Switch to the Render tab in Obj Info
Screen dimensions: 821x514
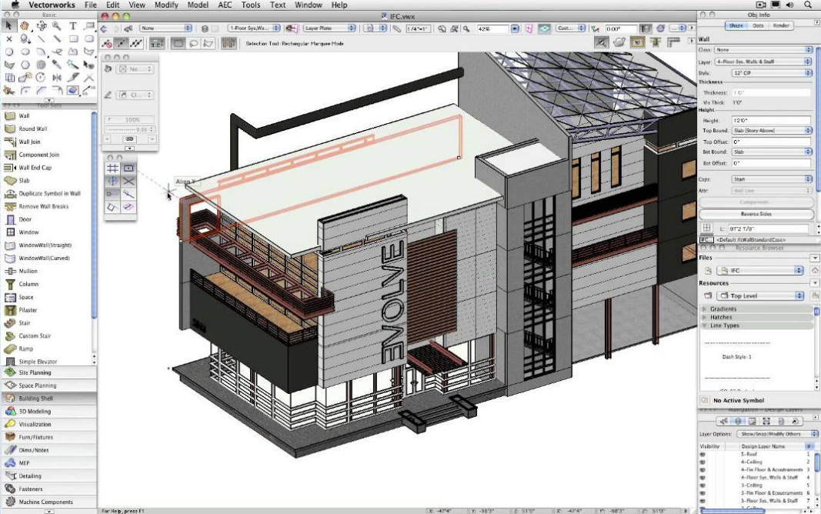pos(781,25)
